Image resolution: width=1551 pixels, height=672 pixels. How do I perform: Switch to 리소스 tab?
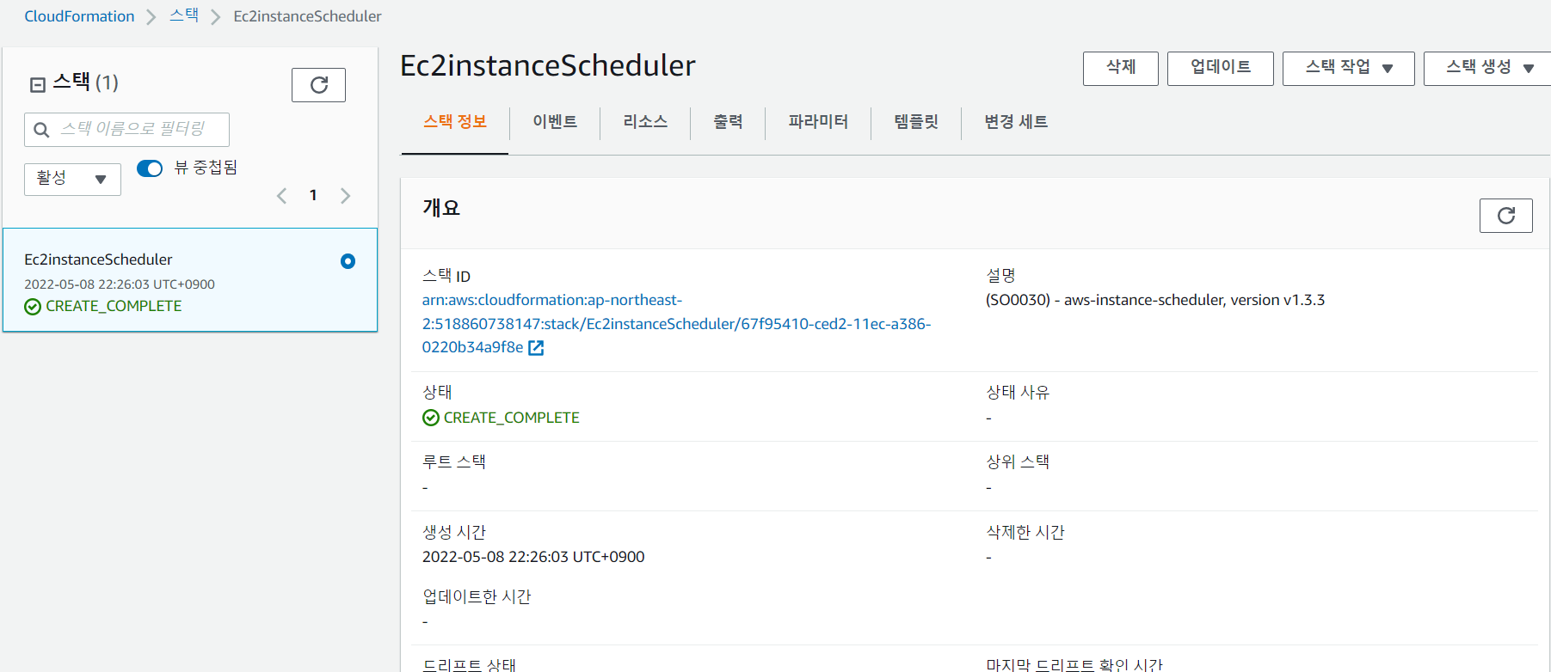pos(645,122)
